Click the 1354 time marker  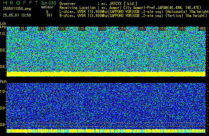(82, 29)
